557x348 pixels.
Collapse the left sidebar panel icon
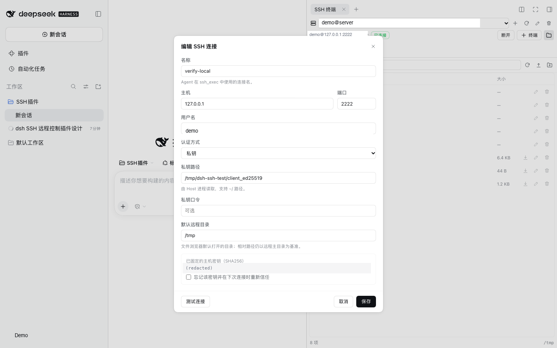(98, 14)
